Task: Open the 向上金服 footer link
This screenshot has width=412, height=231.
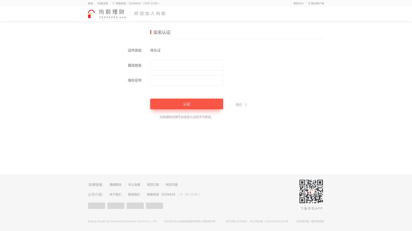Action: [134, 185]
